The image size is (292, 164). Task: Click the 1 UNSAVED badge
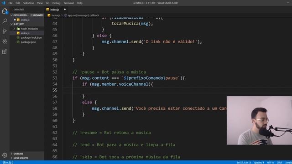pyautogui.click(x=37, y=15)
